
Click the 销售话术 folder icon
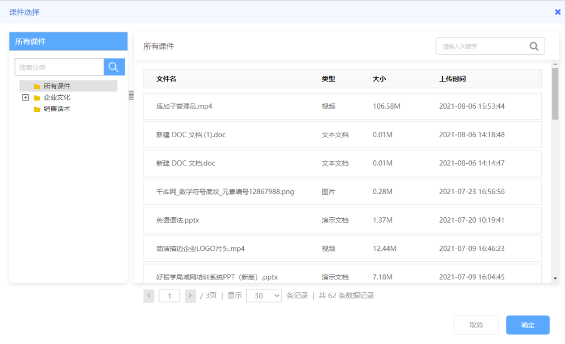(x=37, y=109)
